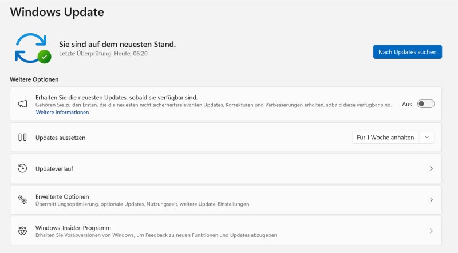
Task: Click the pause icon beside Updates aussetzen
Action: click(x=22, y=138)
